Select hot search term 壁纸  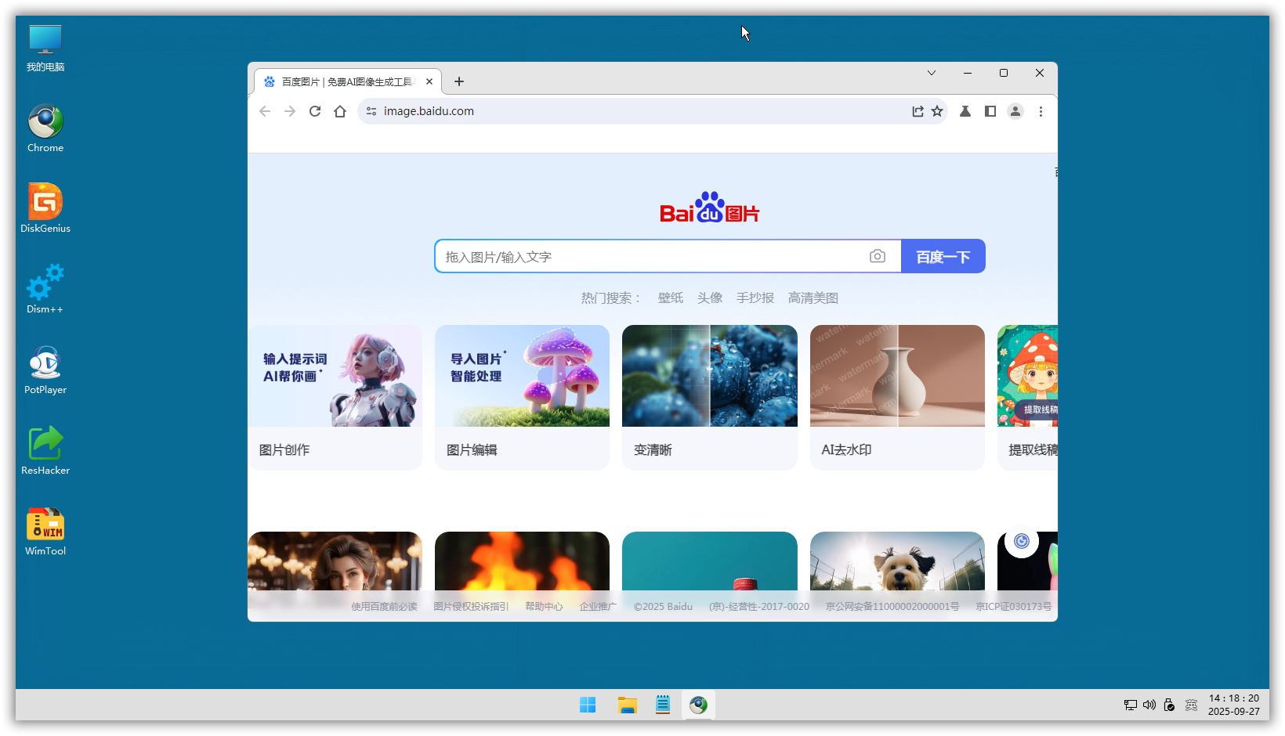point(671,298)
